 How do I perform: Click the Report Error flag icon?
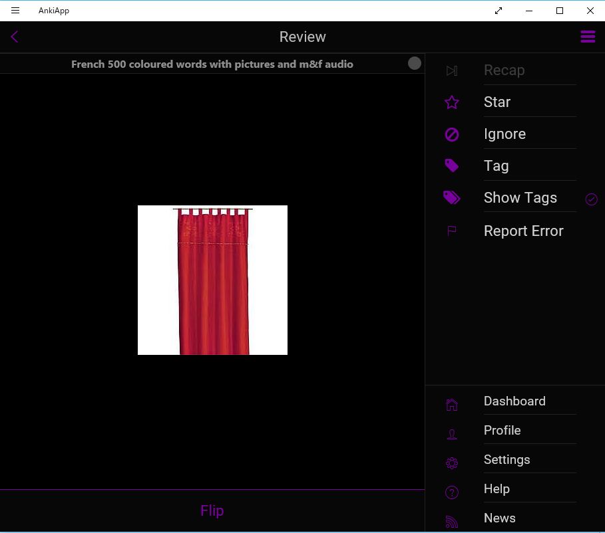[452, 231]
